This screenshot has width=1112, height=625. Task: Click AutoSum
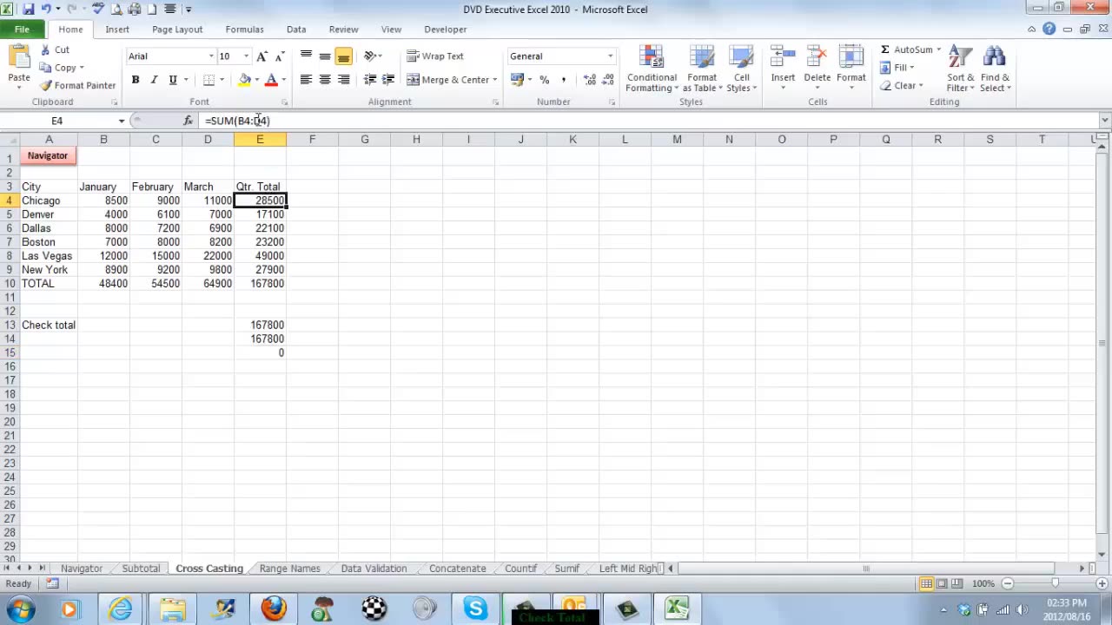click(906, 49)
